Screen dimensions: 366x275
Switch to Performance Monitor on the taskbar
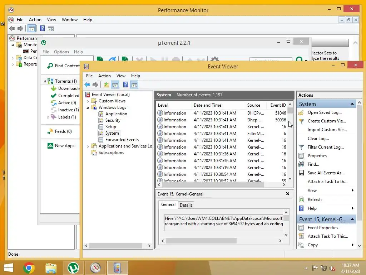tap(95, 268)
